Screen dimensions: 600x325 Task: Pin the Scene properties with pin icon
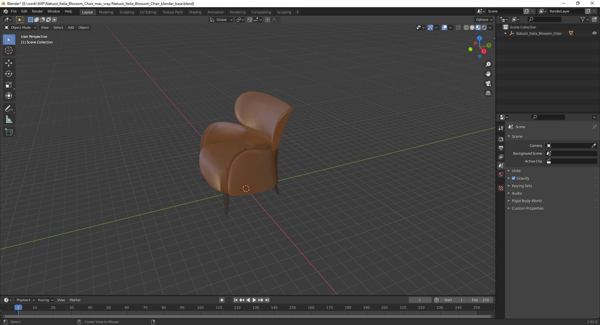click(594, 127)
